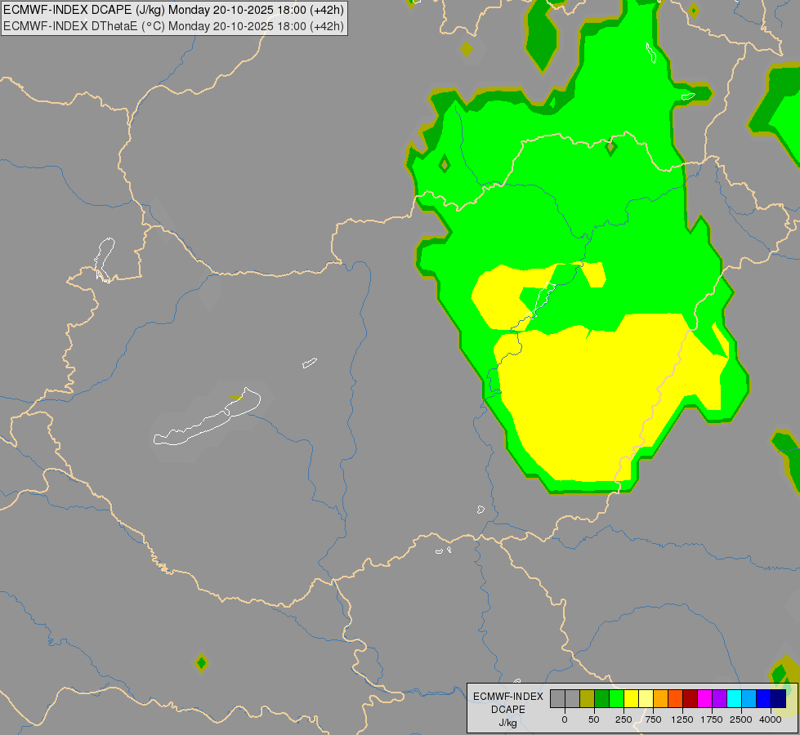Screen dimensions: 800x735
Task: Select the bright yellow legend swatch
Action: click(631, 698)
